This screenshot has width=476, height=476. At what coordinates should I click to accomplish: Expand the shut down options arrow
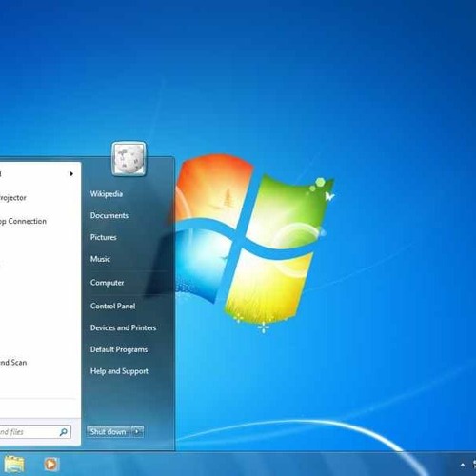click(x=137, y=431)
